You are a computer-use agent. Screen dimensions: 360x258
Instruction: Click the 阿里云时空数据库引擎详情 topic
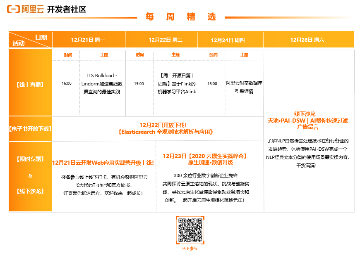click(x=244, y=87)
